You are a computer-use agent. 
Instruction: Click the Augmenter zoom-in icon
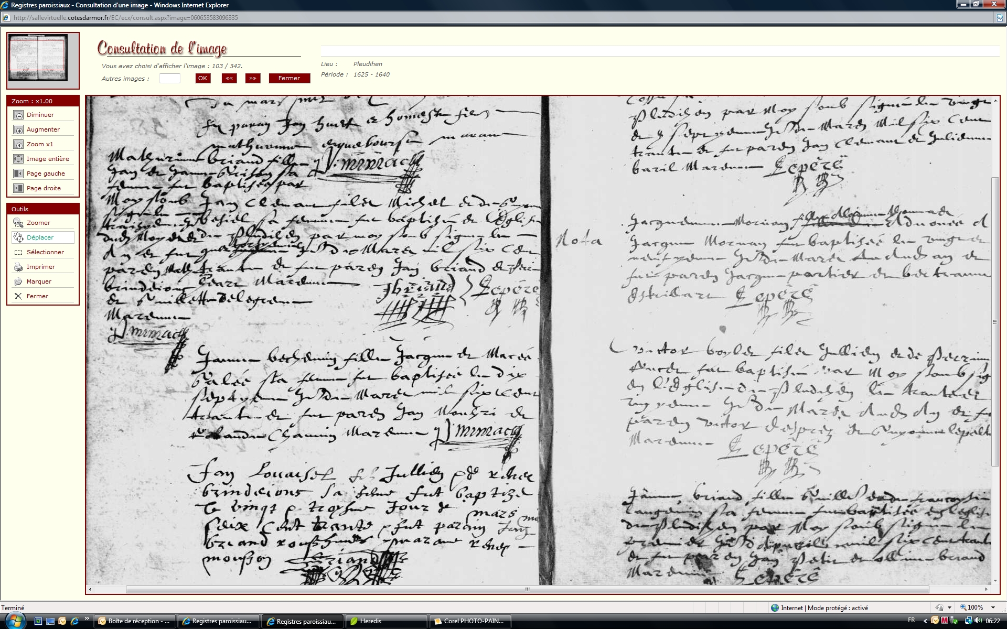18,129
